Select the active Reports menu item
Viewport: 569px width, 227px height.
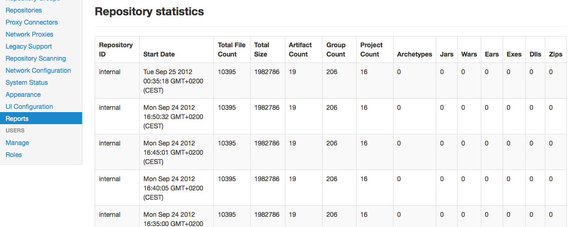click(x=17, y=119)
